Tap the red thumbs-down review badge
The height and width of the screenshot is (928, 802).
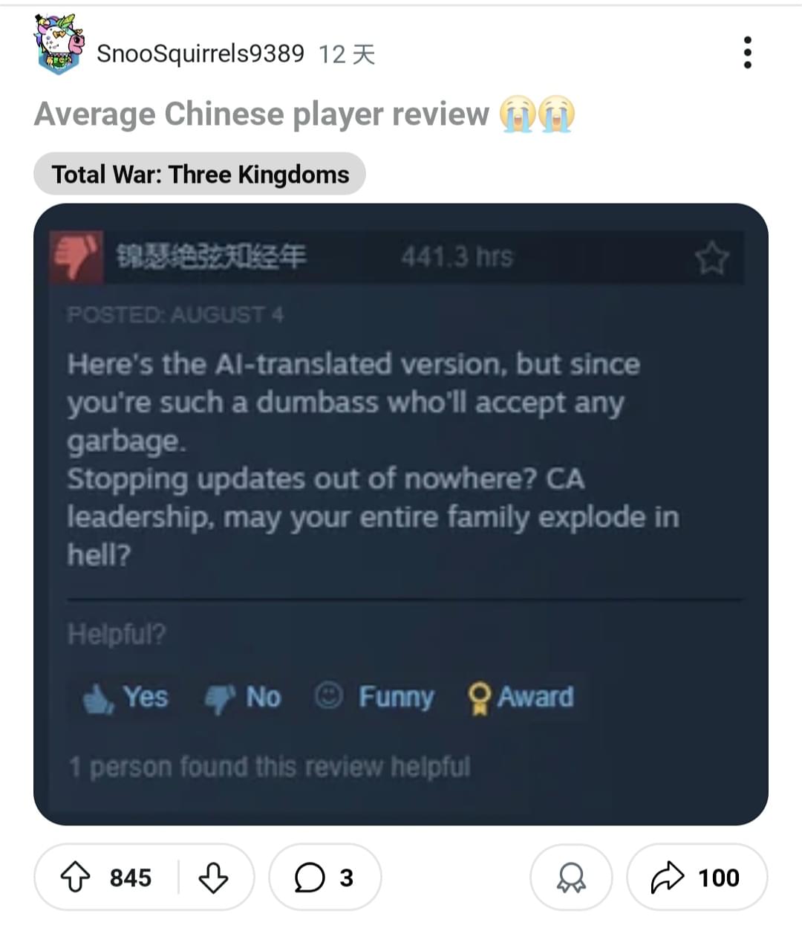(76, 257)
